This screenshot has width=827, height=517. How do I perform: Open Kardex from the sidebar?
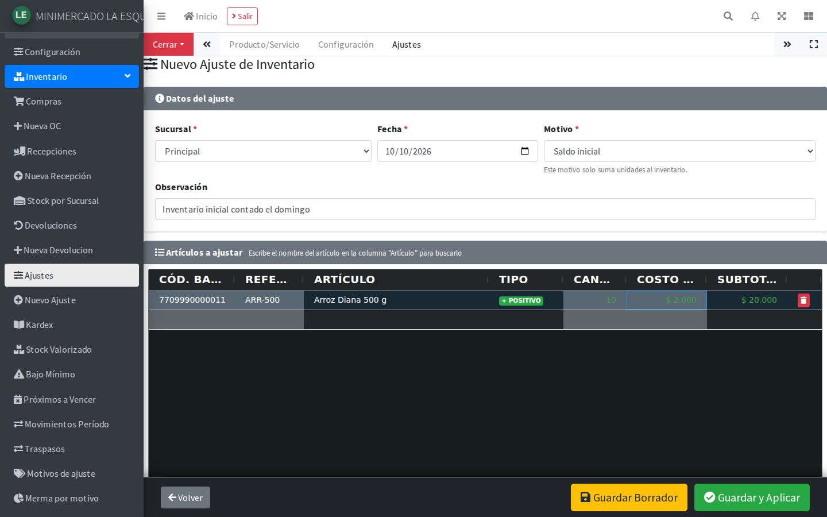(72, 325)
